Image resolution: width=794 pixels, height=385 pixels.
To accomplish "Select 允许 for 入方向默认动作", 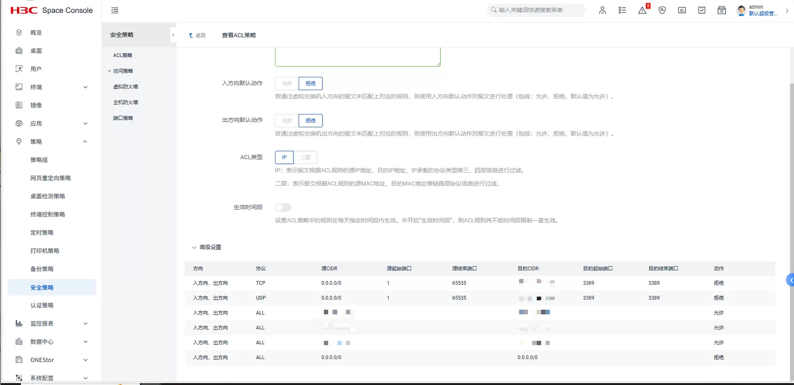I will pyautogui.click(x=287, y=83).
